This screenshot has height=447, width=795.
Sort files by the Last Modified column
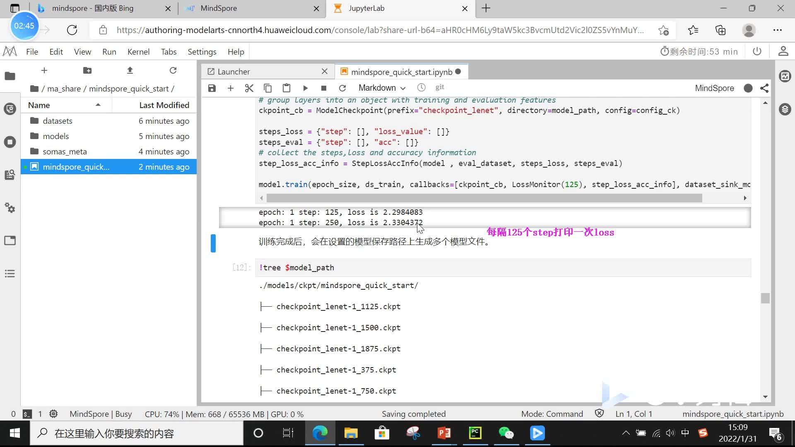164,105
